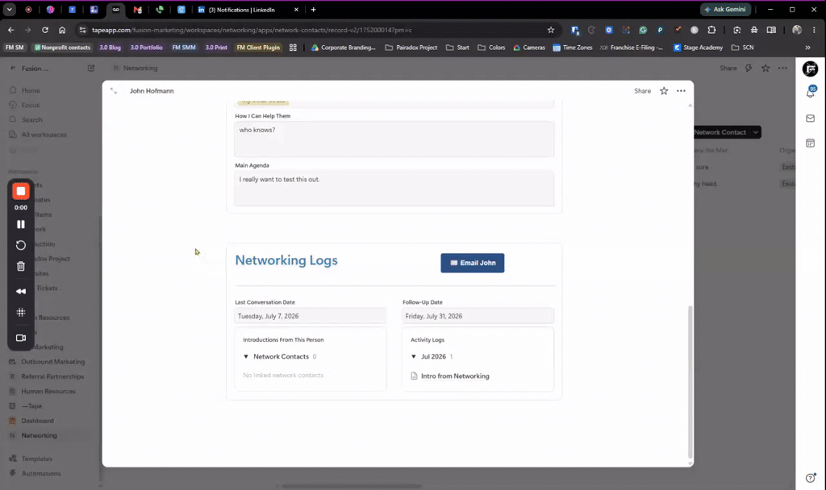The image size is (826, 490).
Task: Open a new browser tab
Action: tap(314, 10)
